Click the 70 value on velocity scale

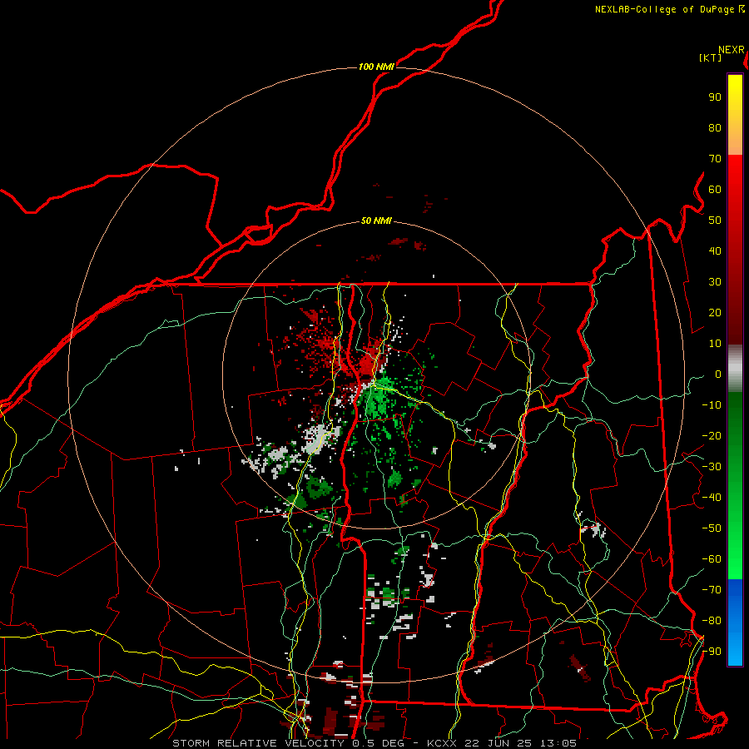click(x=715, y=159)
